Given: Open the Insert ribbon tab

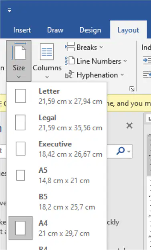Looking at the screenshot, I should click(22, 30).
